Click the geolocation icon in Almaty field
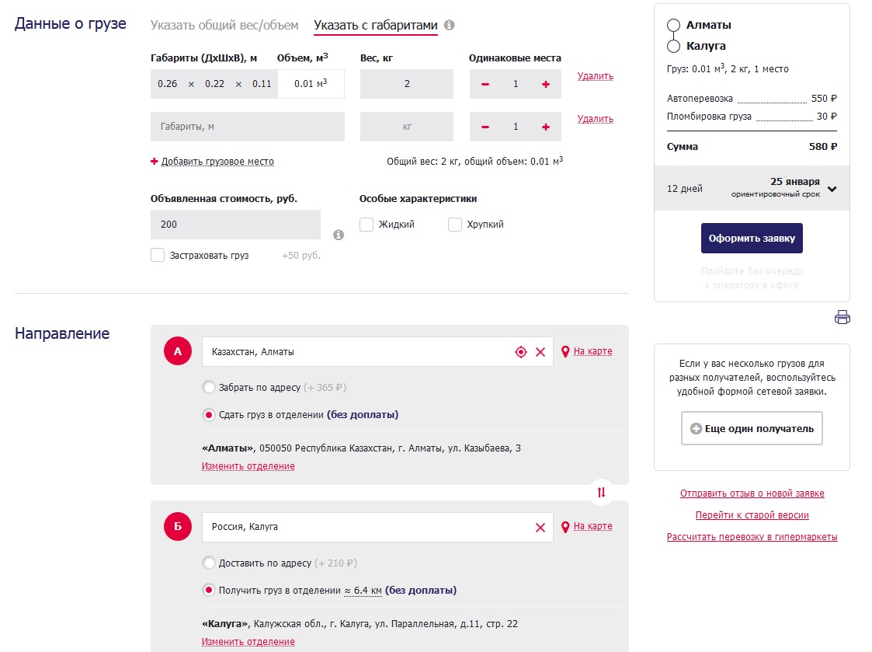Screen dimensions: 872x652 (521, 352)
